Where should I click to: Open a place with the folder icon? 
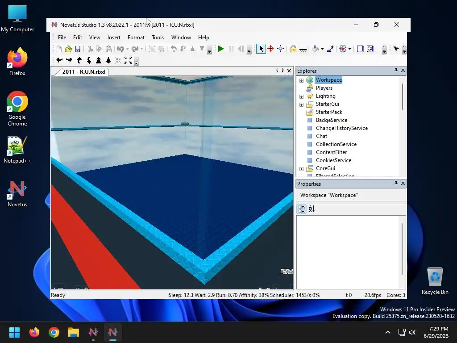point(68,49)
